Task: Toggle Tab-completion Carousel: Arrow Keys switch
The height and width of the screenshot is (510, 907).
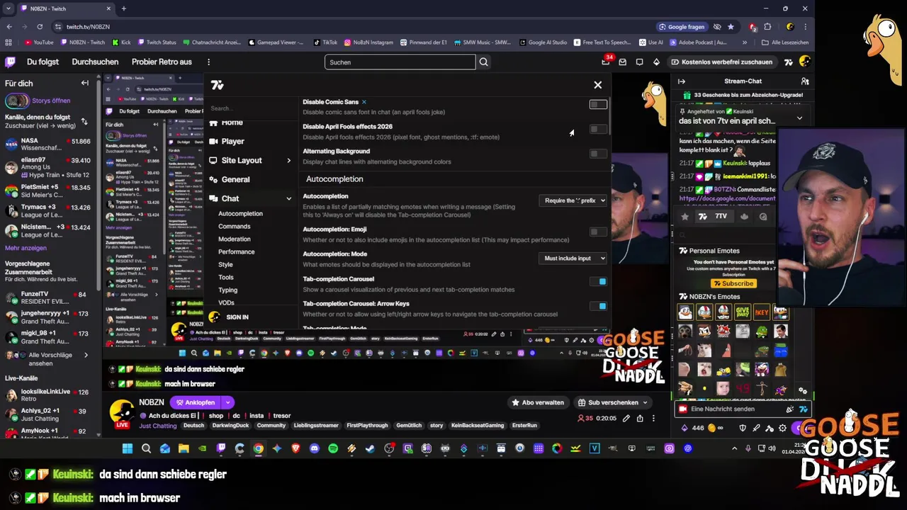Action: pyautogui.click(x=598, y=306)
